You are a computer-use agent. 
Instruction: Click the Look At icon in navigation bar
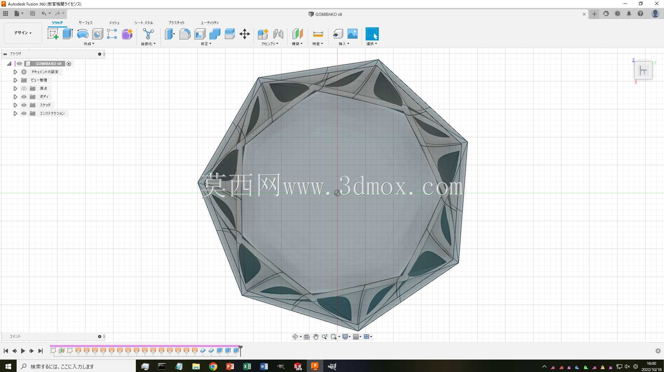tap(307, 337)
